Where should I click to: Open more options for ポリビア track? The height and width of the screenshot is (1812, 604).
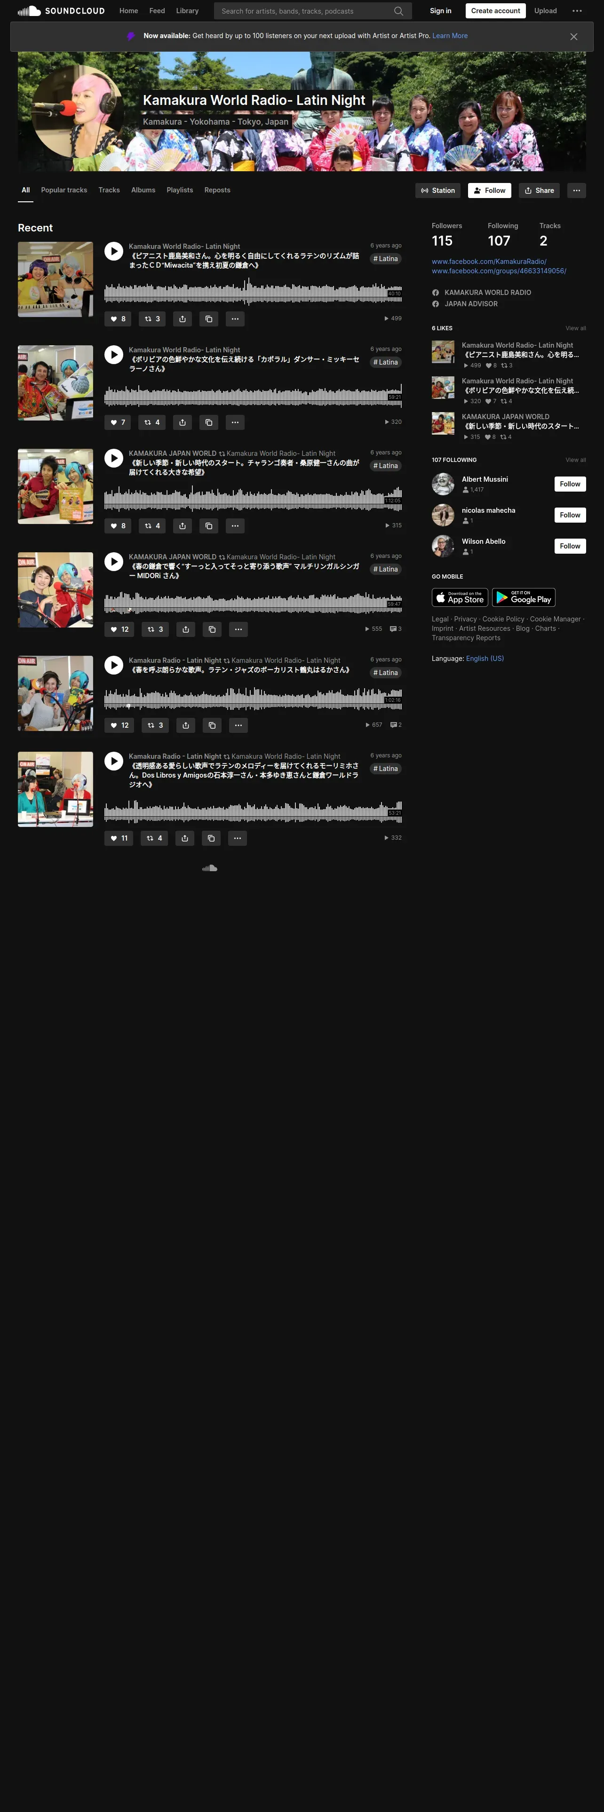point(235,422)
